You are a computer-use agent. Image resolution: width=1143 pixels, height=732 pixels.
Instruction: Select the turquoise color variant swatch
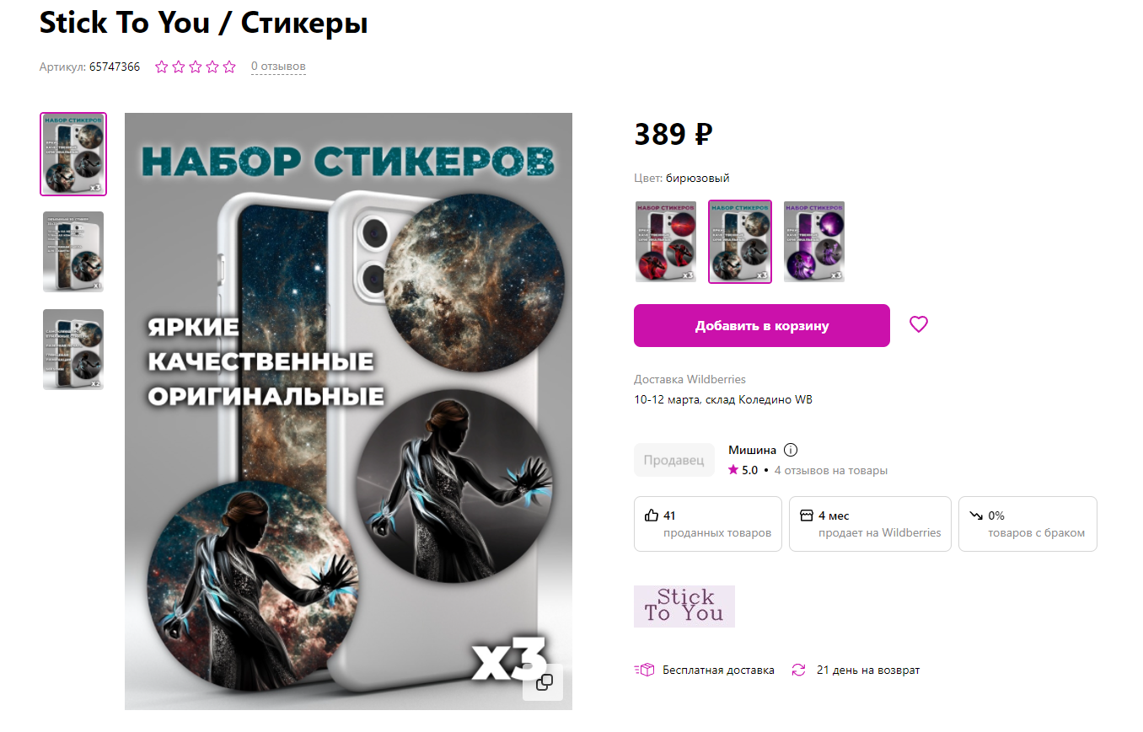740,242
